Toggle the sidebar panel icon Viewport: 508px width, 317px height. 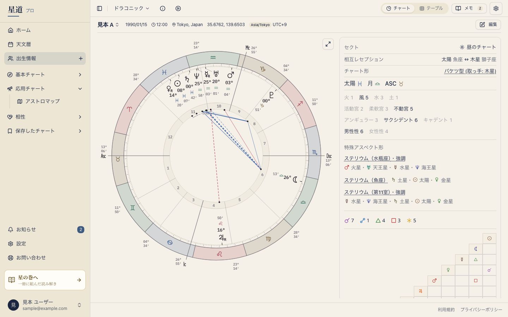pyautogui.click(x=99, y=8)
